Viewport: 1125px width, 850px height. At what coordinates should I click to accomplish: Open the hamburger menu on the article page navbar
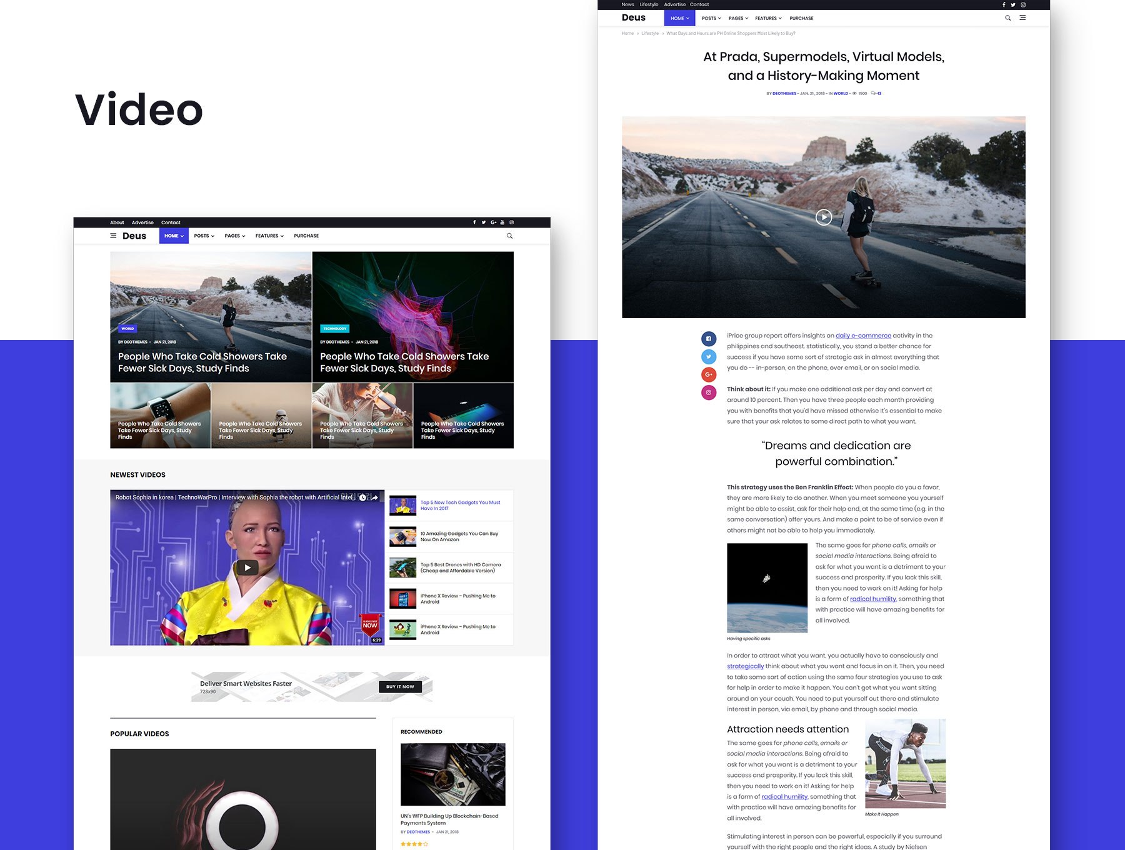click(1022, 18)
